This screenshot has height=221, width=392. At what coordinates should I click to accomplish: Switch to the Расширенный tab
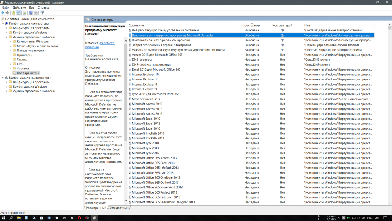(x=96, y=208)
